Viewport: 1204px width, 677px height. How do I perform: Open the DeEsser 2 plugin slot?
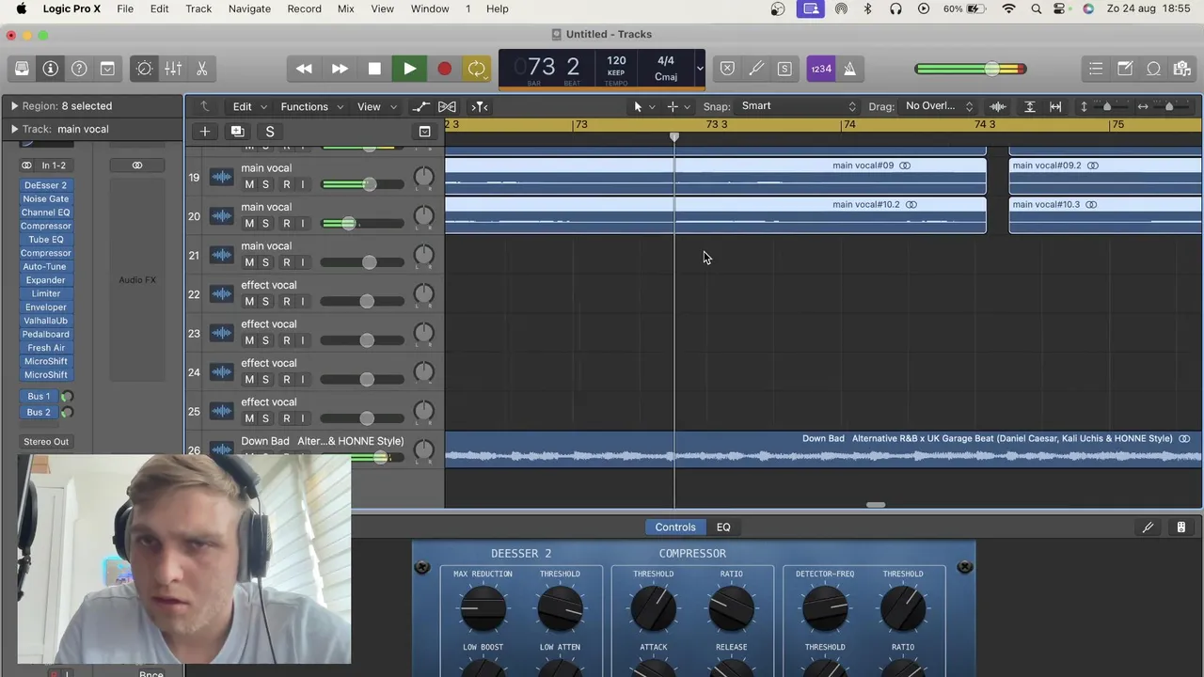(45, 185)
